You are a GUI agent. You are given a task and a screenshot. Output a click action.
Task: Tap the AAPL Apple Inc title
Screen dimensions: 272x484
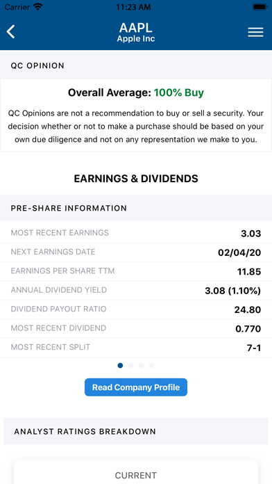136,32
